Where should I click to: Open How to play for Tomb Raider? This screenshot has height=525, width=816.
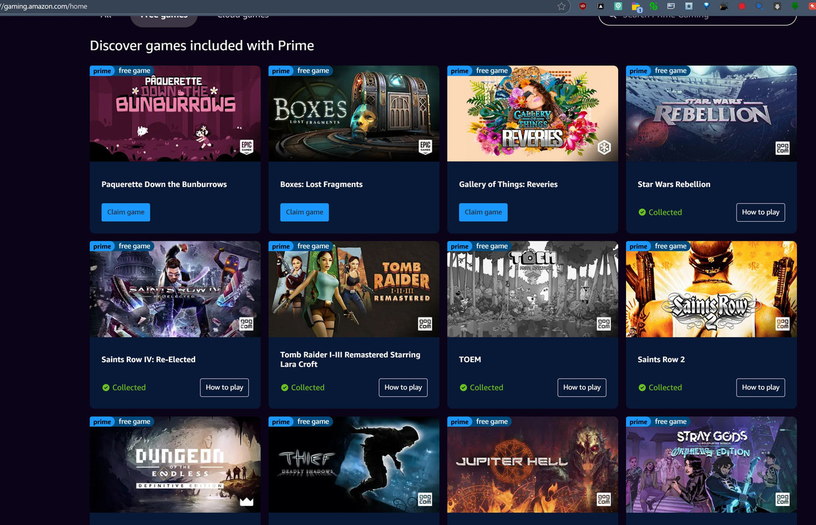coord(403,387)
